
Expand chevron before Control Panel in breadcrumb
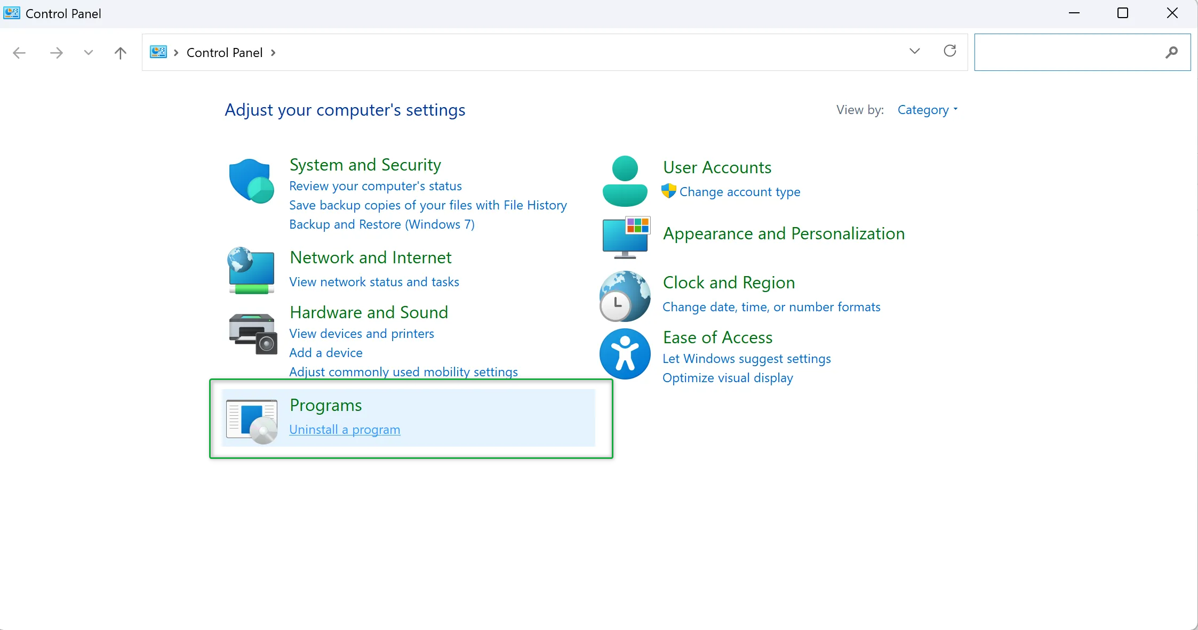tap(176, 53)
